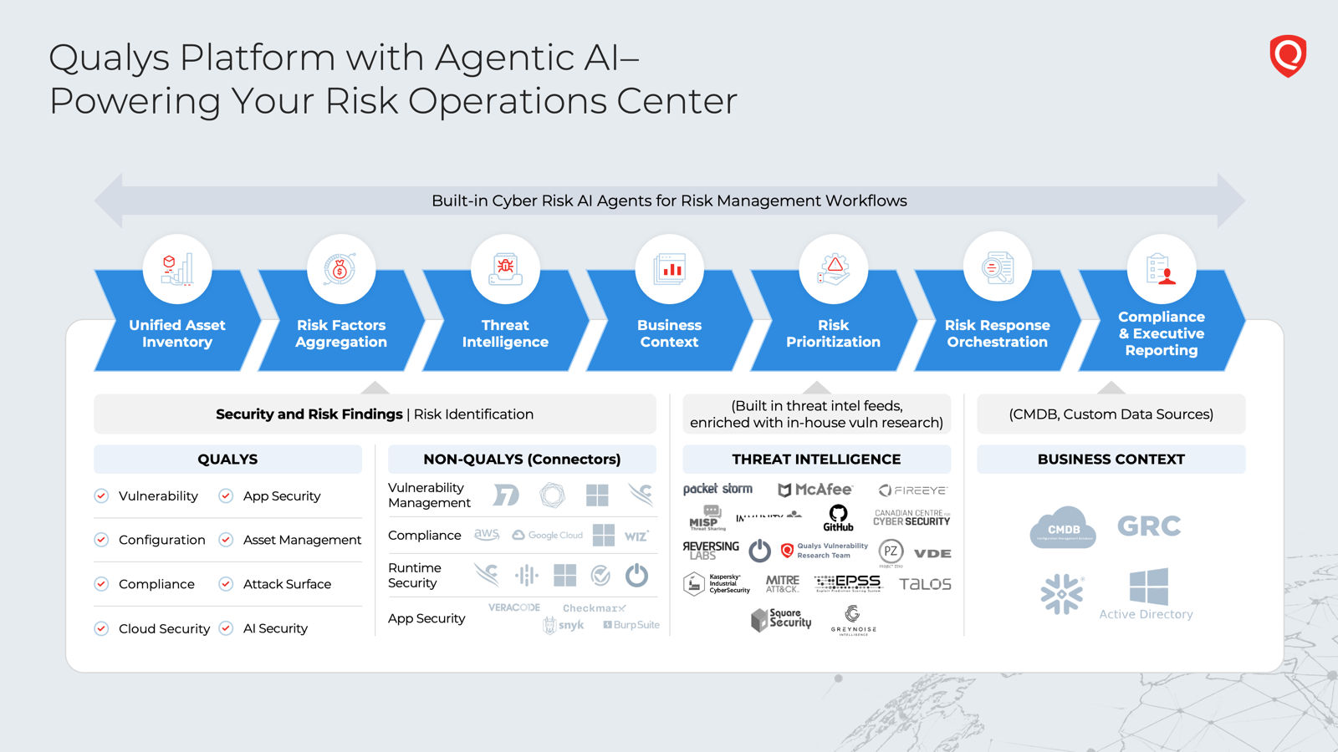
Task: Select the Business Context arrow label
Action: click(x=670, y=333)
